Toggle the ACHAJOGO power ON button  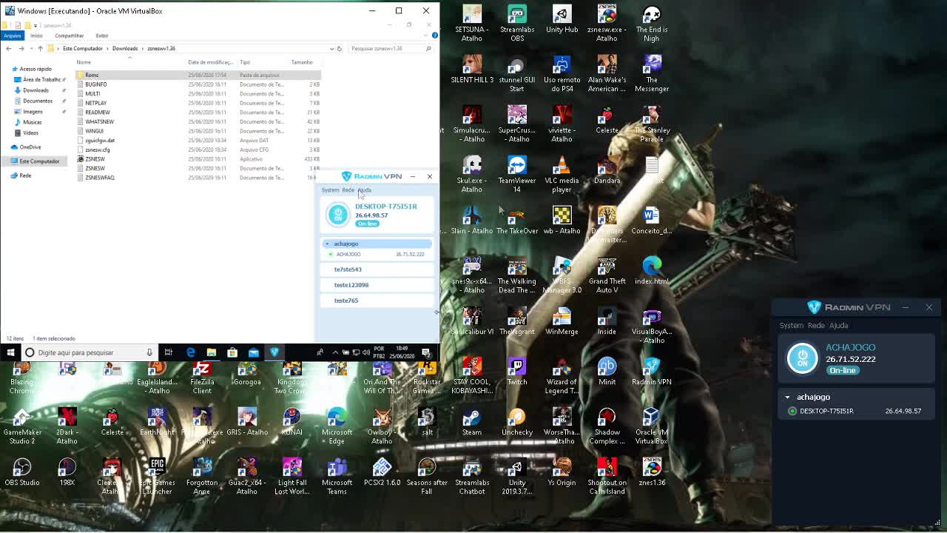[802, 358]
